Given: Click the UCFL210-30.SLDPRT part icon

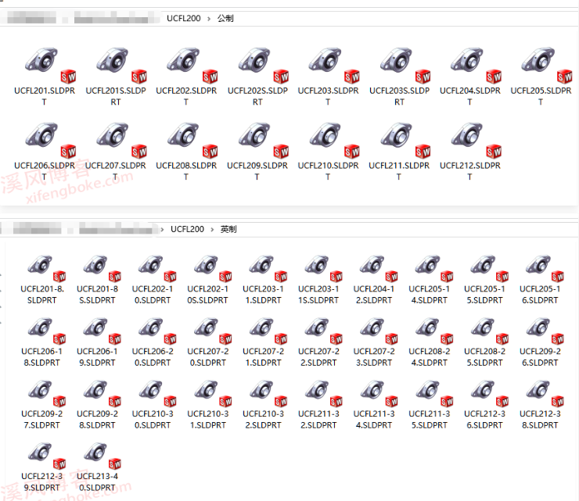Looking at the screenshot, I should pyautogui.click(x=157, y=393).
